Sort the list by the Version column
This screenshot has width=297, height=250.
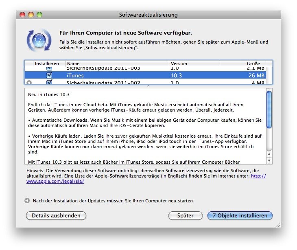[194, 64]
